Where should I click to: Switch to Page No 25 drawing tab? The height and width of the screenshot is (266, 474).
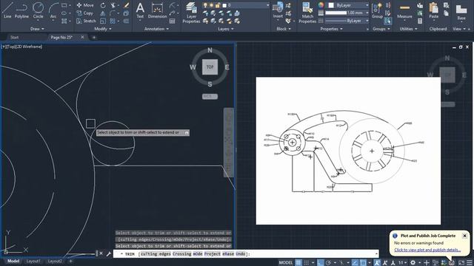[x=61, y=38]
